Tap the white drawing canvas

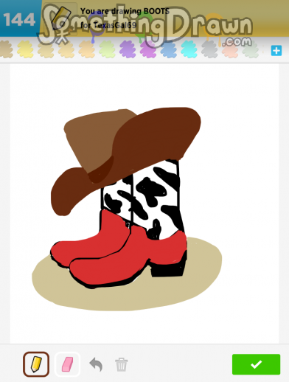pos(144,204)
